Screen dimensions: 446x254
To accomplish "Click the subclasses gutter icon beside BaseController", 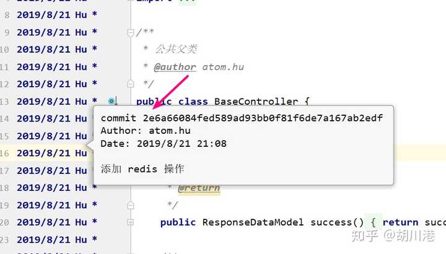I will 113,101.
